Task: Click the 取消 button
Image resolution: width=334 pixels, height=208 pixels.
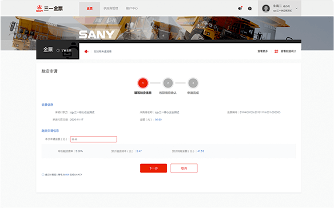Action: [184, 168]
